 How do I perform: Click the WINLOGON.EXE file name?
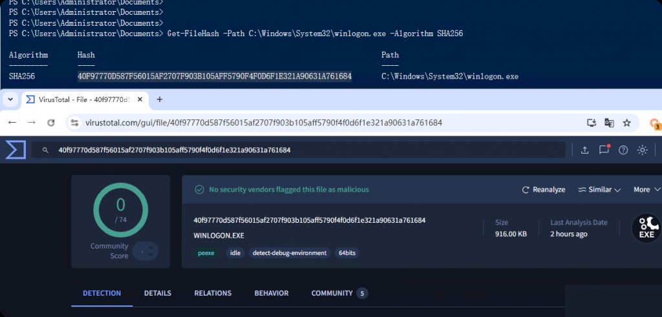[219, 236]
